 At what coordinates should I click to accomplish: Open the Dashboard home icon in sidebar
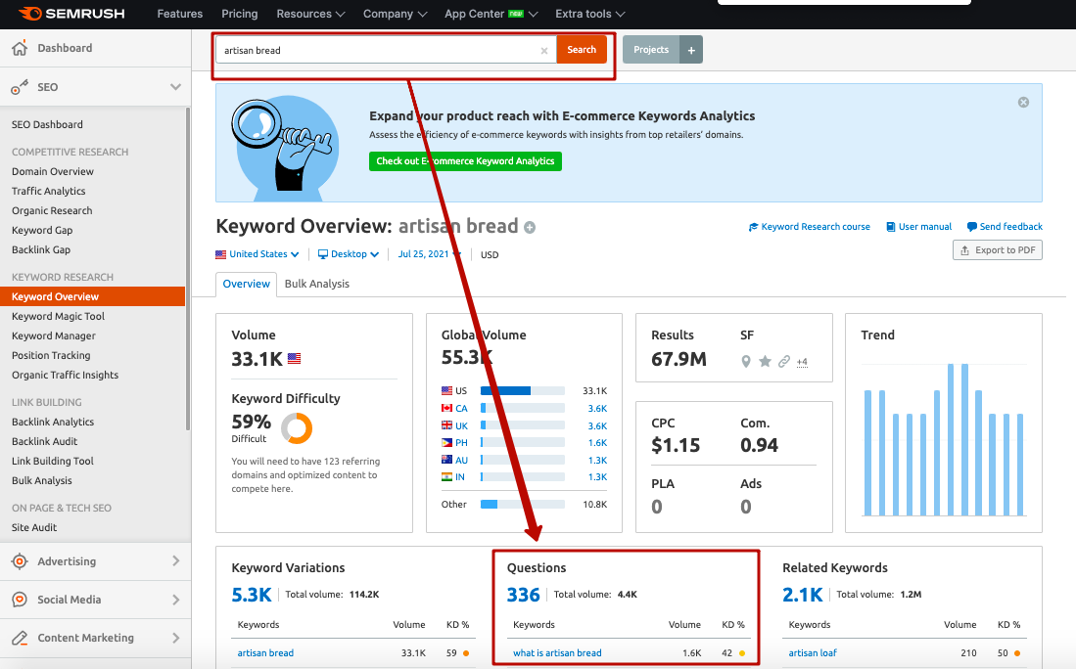click(19, 48)
